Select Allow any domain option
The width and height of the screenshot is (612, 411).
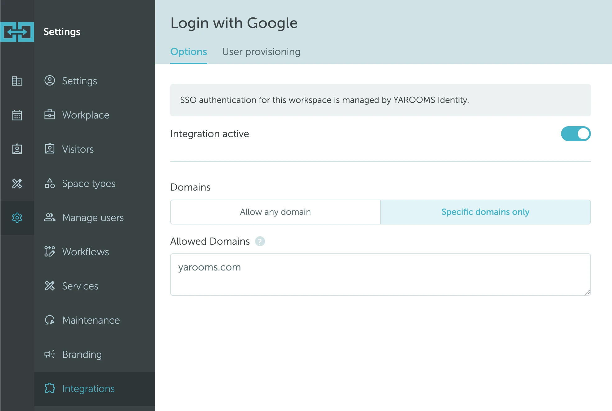point(275,212)
